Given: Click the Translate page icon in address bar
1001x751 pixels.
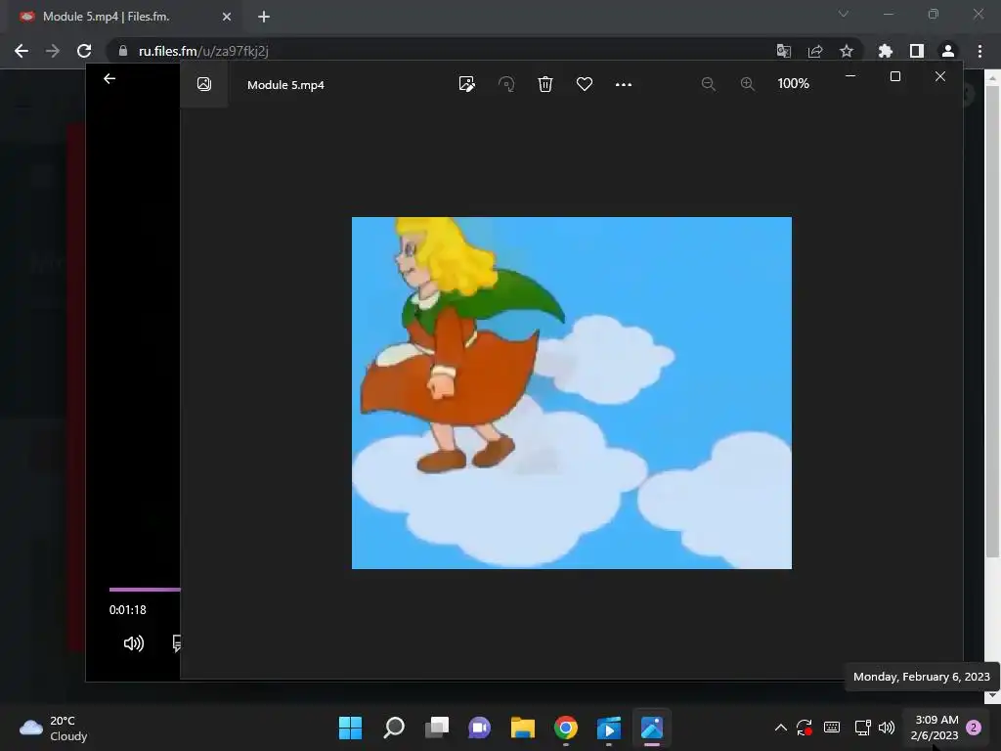Looking at the screenshot, I should (x=783, y=51).
